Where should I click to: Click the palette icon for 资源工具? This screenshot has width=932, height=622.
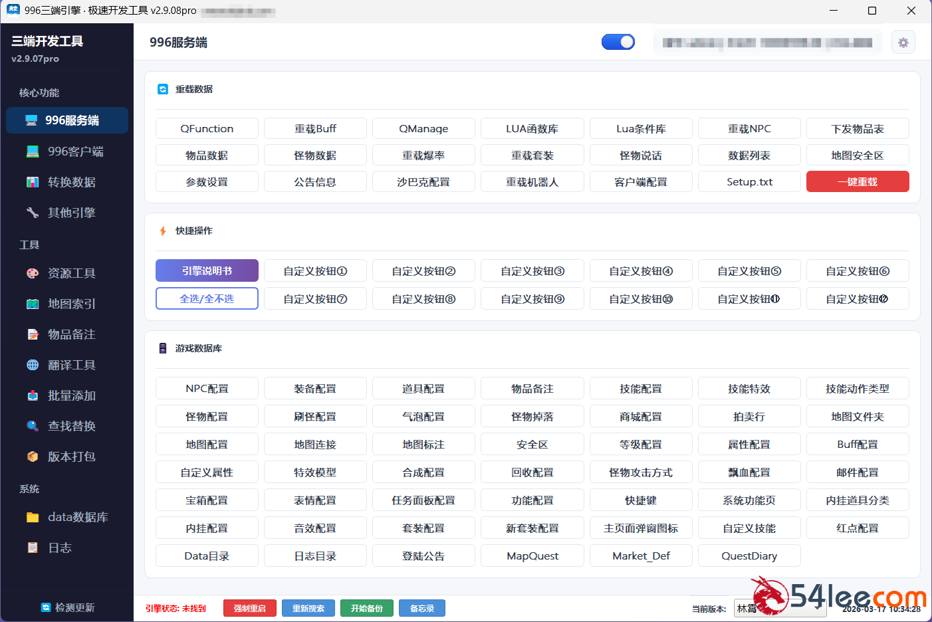point(33,273)
